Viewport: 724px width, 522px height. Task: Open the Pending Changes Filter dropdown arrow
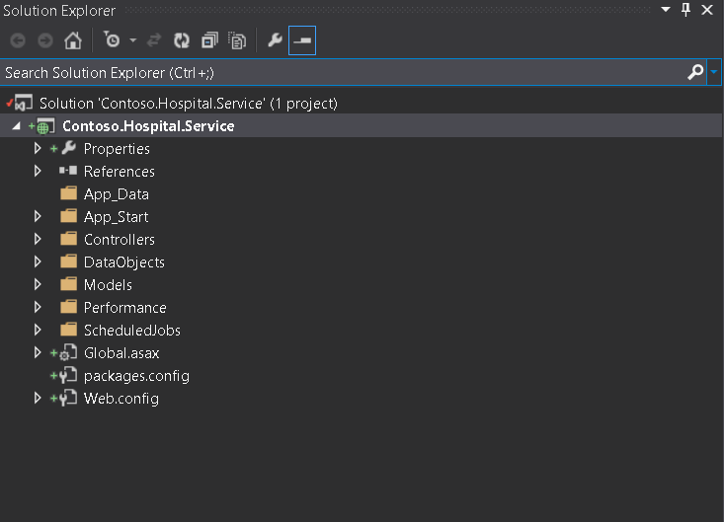pos(133,40)
